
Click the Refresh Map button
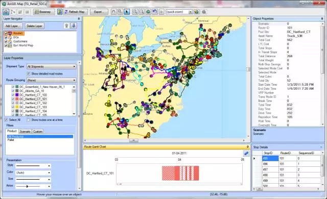[75, 12]
